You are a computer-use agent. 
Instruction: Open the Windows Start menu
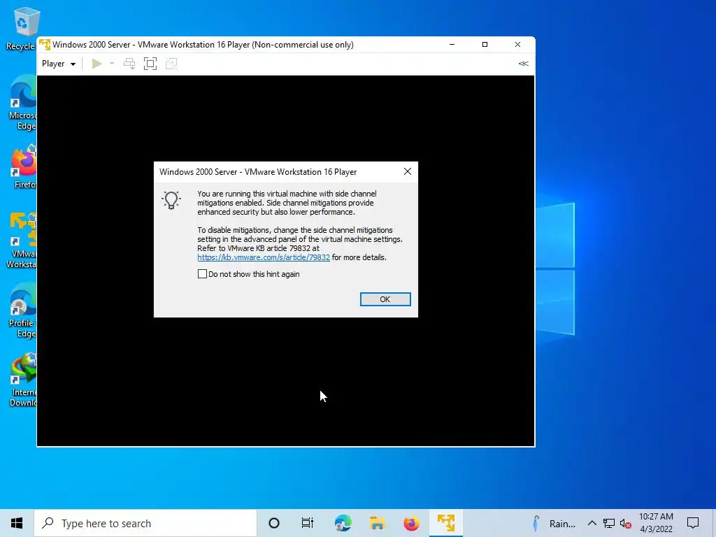pyautogui.click(x=17, y=523)
